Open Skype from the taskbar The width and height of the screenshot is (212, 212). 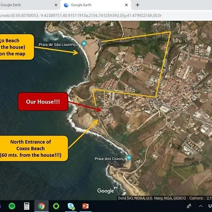[x=71, y=206]
